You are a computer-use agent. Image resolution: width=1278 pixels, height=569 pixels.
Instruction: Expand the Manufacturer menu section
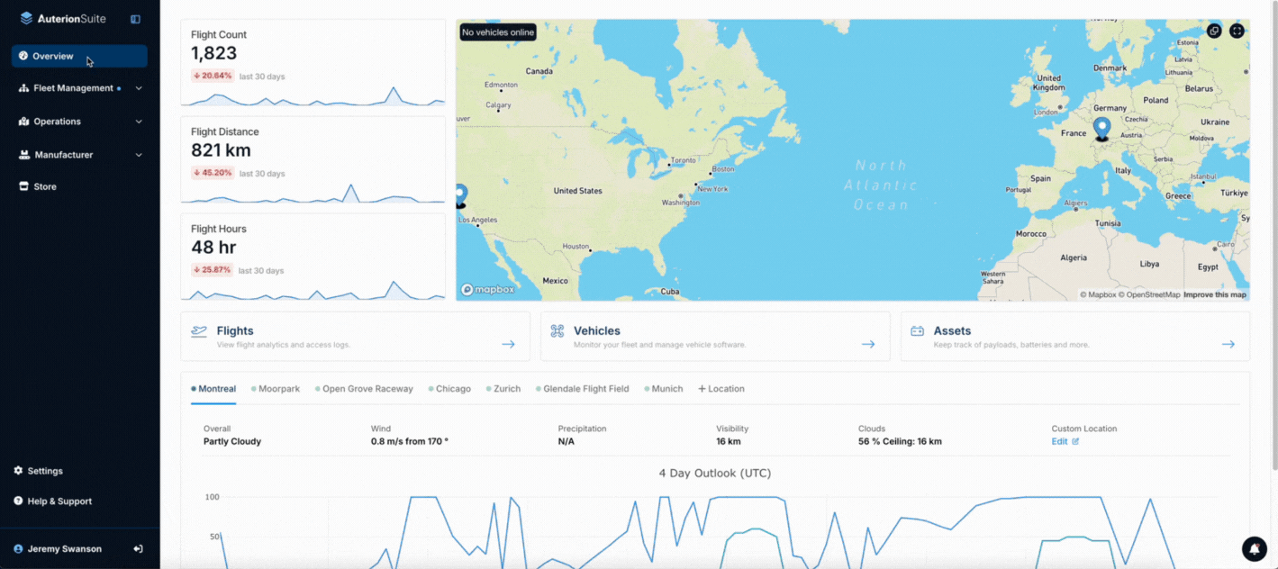coord(79,155)
